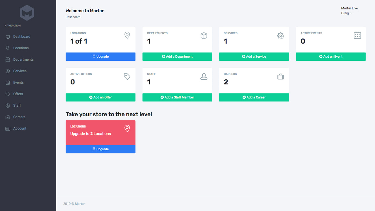Screen dimensions: 375x211
Task: Click the Mortar copyright link in the footer
Action: click(79, 204)
